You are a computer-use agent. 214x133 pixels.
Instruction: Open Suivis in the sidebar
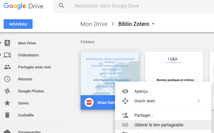point(23,103)
